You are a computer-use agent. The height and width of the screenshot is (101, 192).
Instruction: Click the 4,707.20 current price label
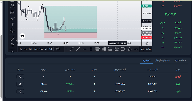tap(147, 29)
